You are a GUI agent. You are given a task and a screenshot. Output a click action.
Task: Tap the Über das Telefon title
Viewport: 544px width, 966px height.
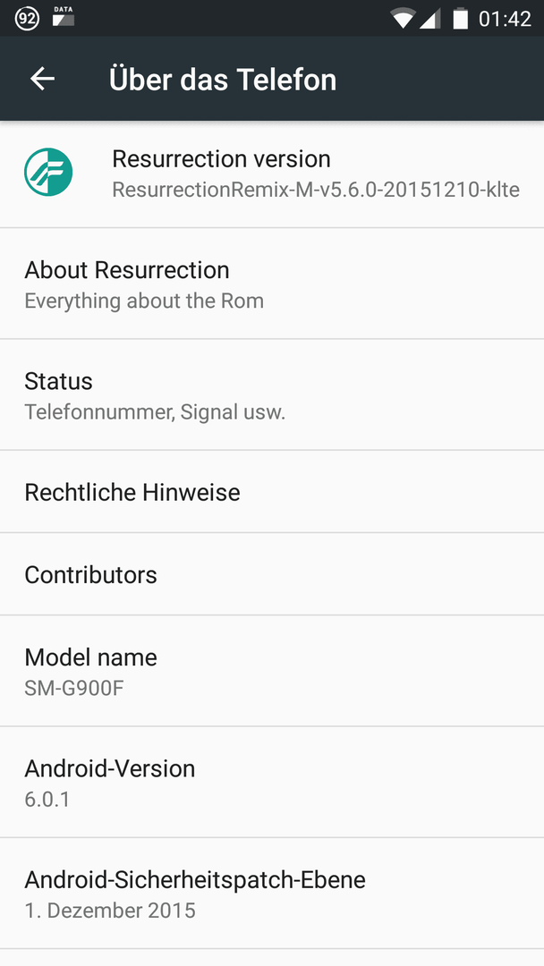click(x=223, y=80)
